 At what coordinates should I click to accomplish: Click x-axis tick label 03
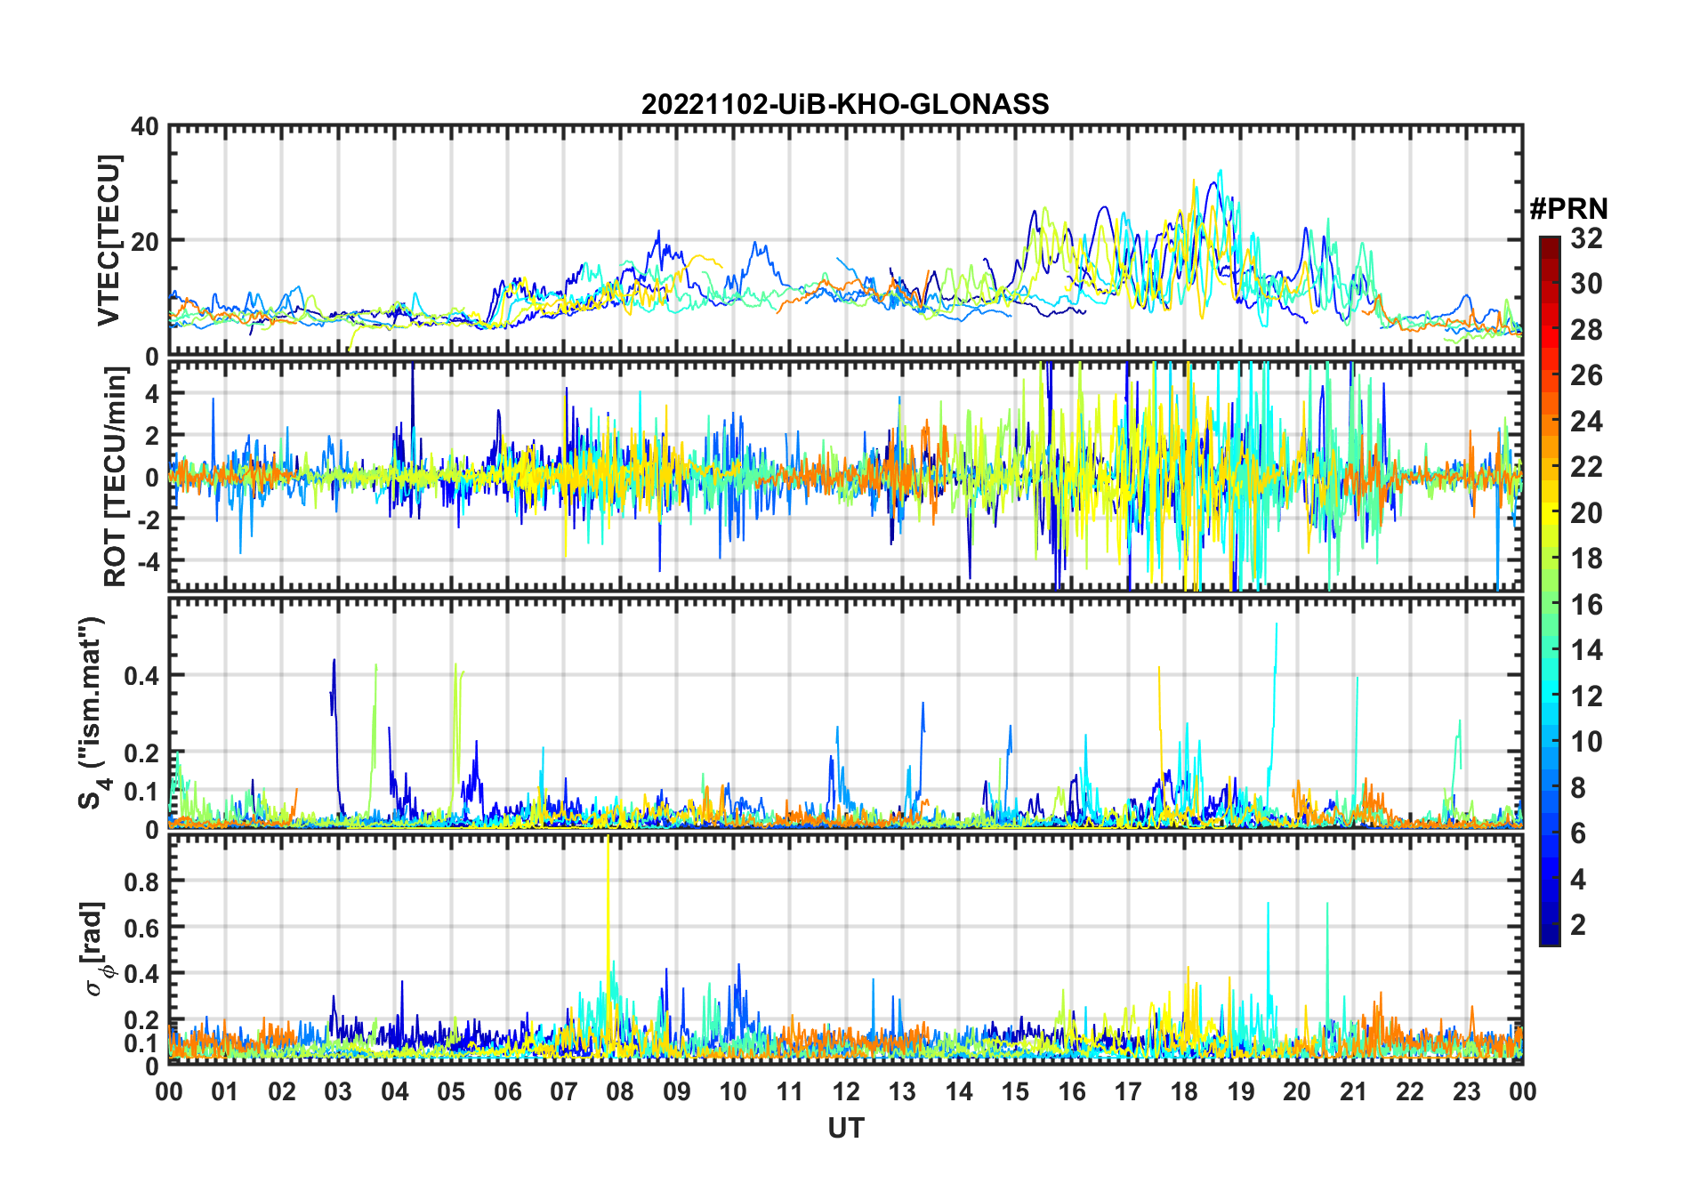point(338,1091)
